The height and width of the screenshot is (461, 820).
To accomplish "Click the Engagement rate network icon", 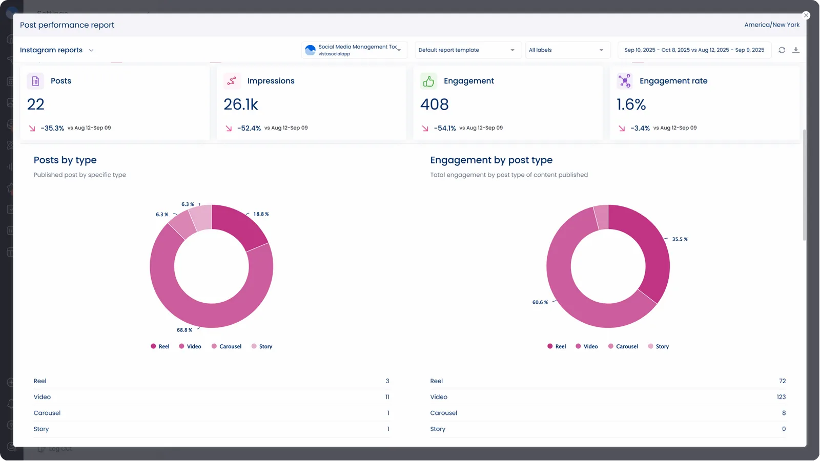I will 625,81.
